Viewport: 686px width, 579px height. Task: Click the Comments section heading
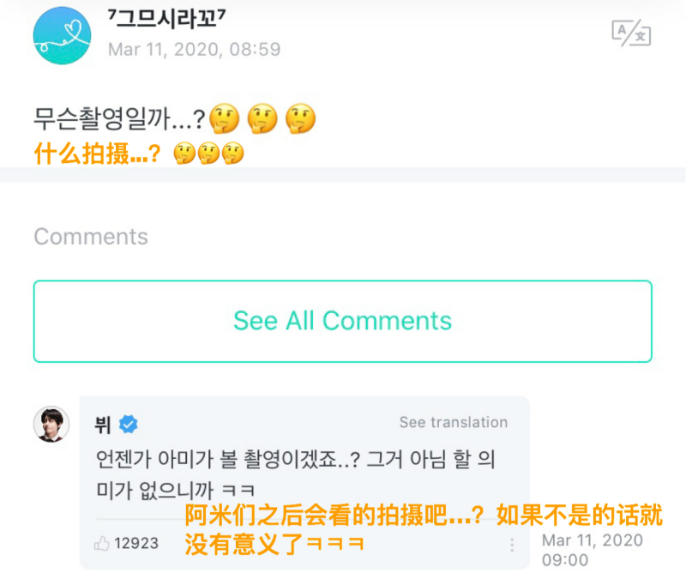(91, 237)
